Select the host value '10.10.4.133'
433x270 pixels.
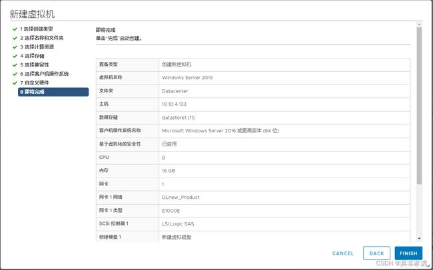tap(174, 104)
